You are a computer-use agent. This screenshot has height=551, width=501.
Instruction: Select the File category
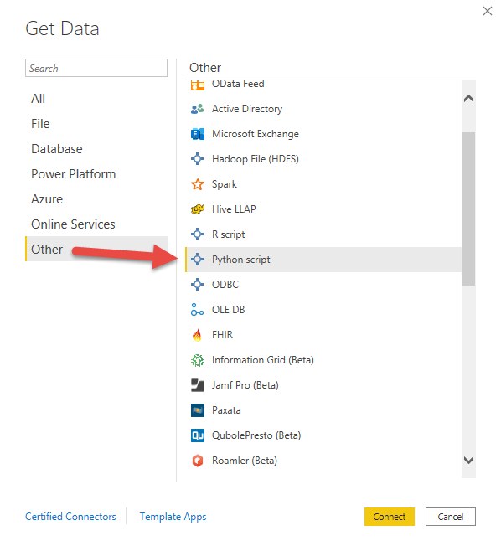pyautogui.click(x=40, y=124)
